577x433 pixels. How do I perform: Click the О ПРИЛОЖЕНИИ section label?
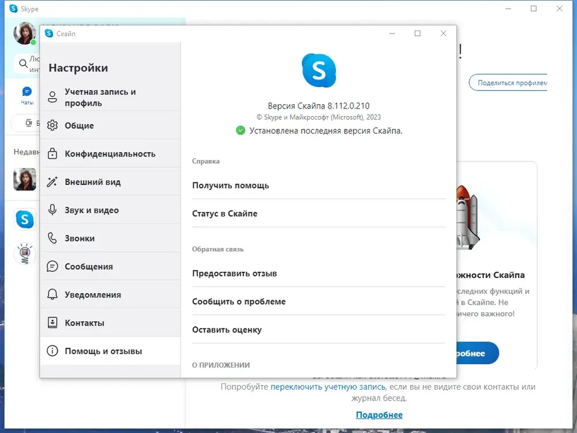point(221,365)
